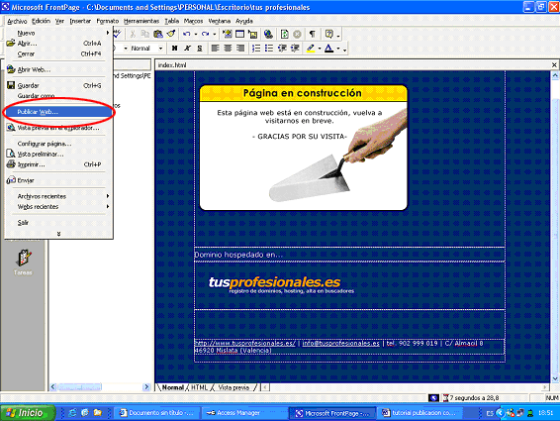Toggle Center paragraph alignment
Screen dimensions: 560x421
point(228,48)
